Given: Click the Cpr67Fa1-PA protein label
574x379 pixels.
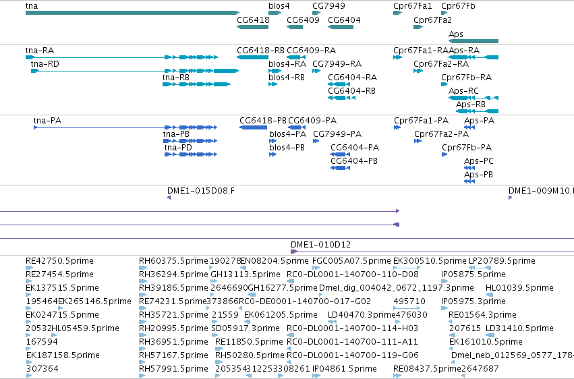Looking at the screenshot, I should [x=422, y=120].
